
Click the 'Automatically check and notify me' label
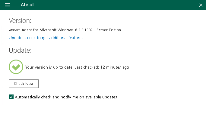click(x=66, y=97)
